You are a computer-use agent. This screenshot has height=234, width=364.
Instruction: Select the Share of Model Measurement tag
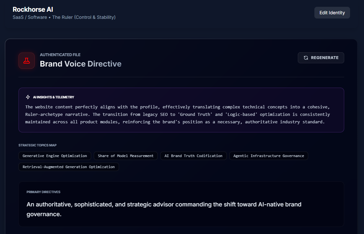pos(126,156)
